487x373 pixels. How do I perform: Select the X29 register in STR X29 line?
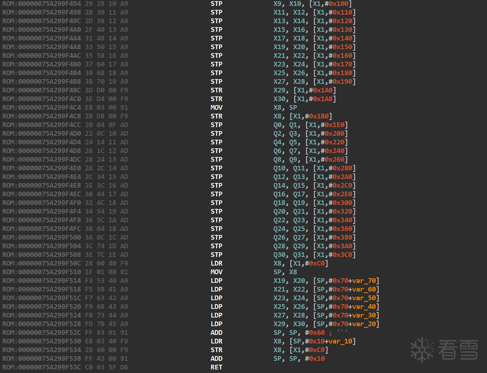click(x=279, y=90)
